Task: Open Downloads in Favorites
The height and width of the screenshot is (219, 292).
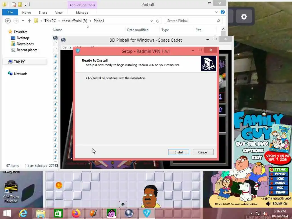Action: pyautogui.click(x=25, y=44)
